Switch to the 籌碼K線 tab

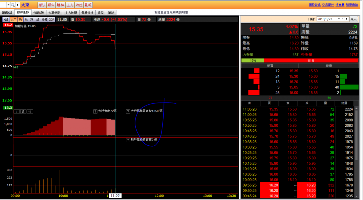click(7, 13)
